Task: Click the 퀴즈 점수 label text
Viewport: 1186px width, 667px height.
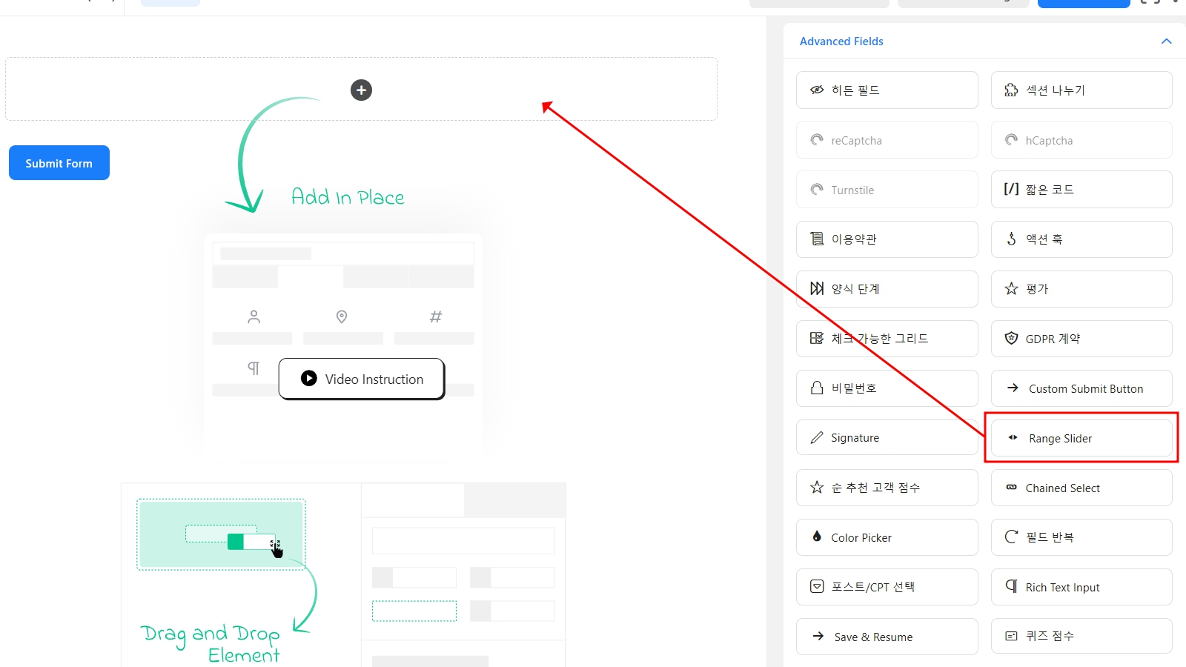Action: coord(1050,636)
